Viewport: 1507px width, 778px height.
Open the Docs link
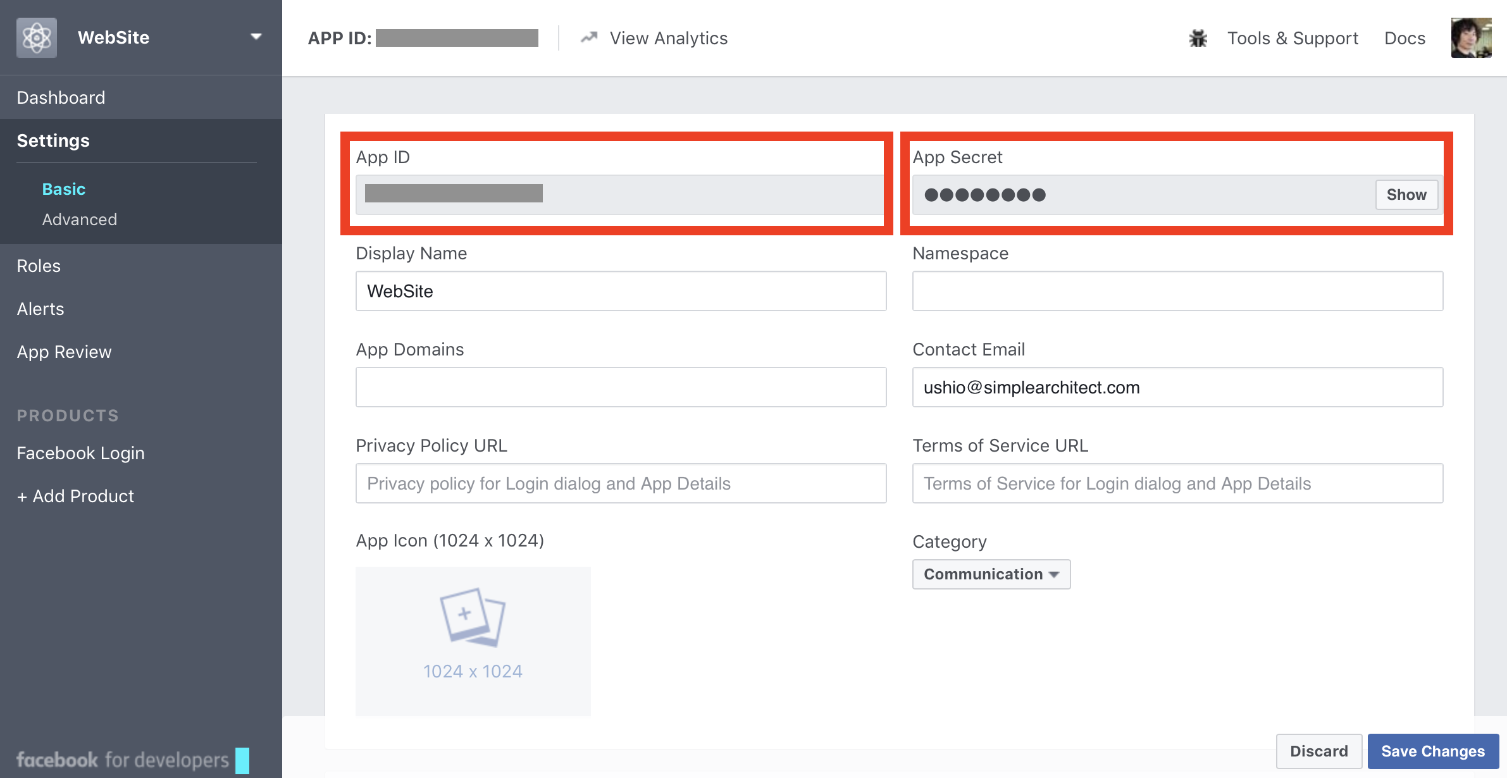click(x=1405, y=38)
